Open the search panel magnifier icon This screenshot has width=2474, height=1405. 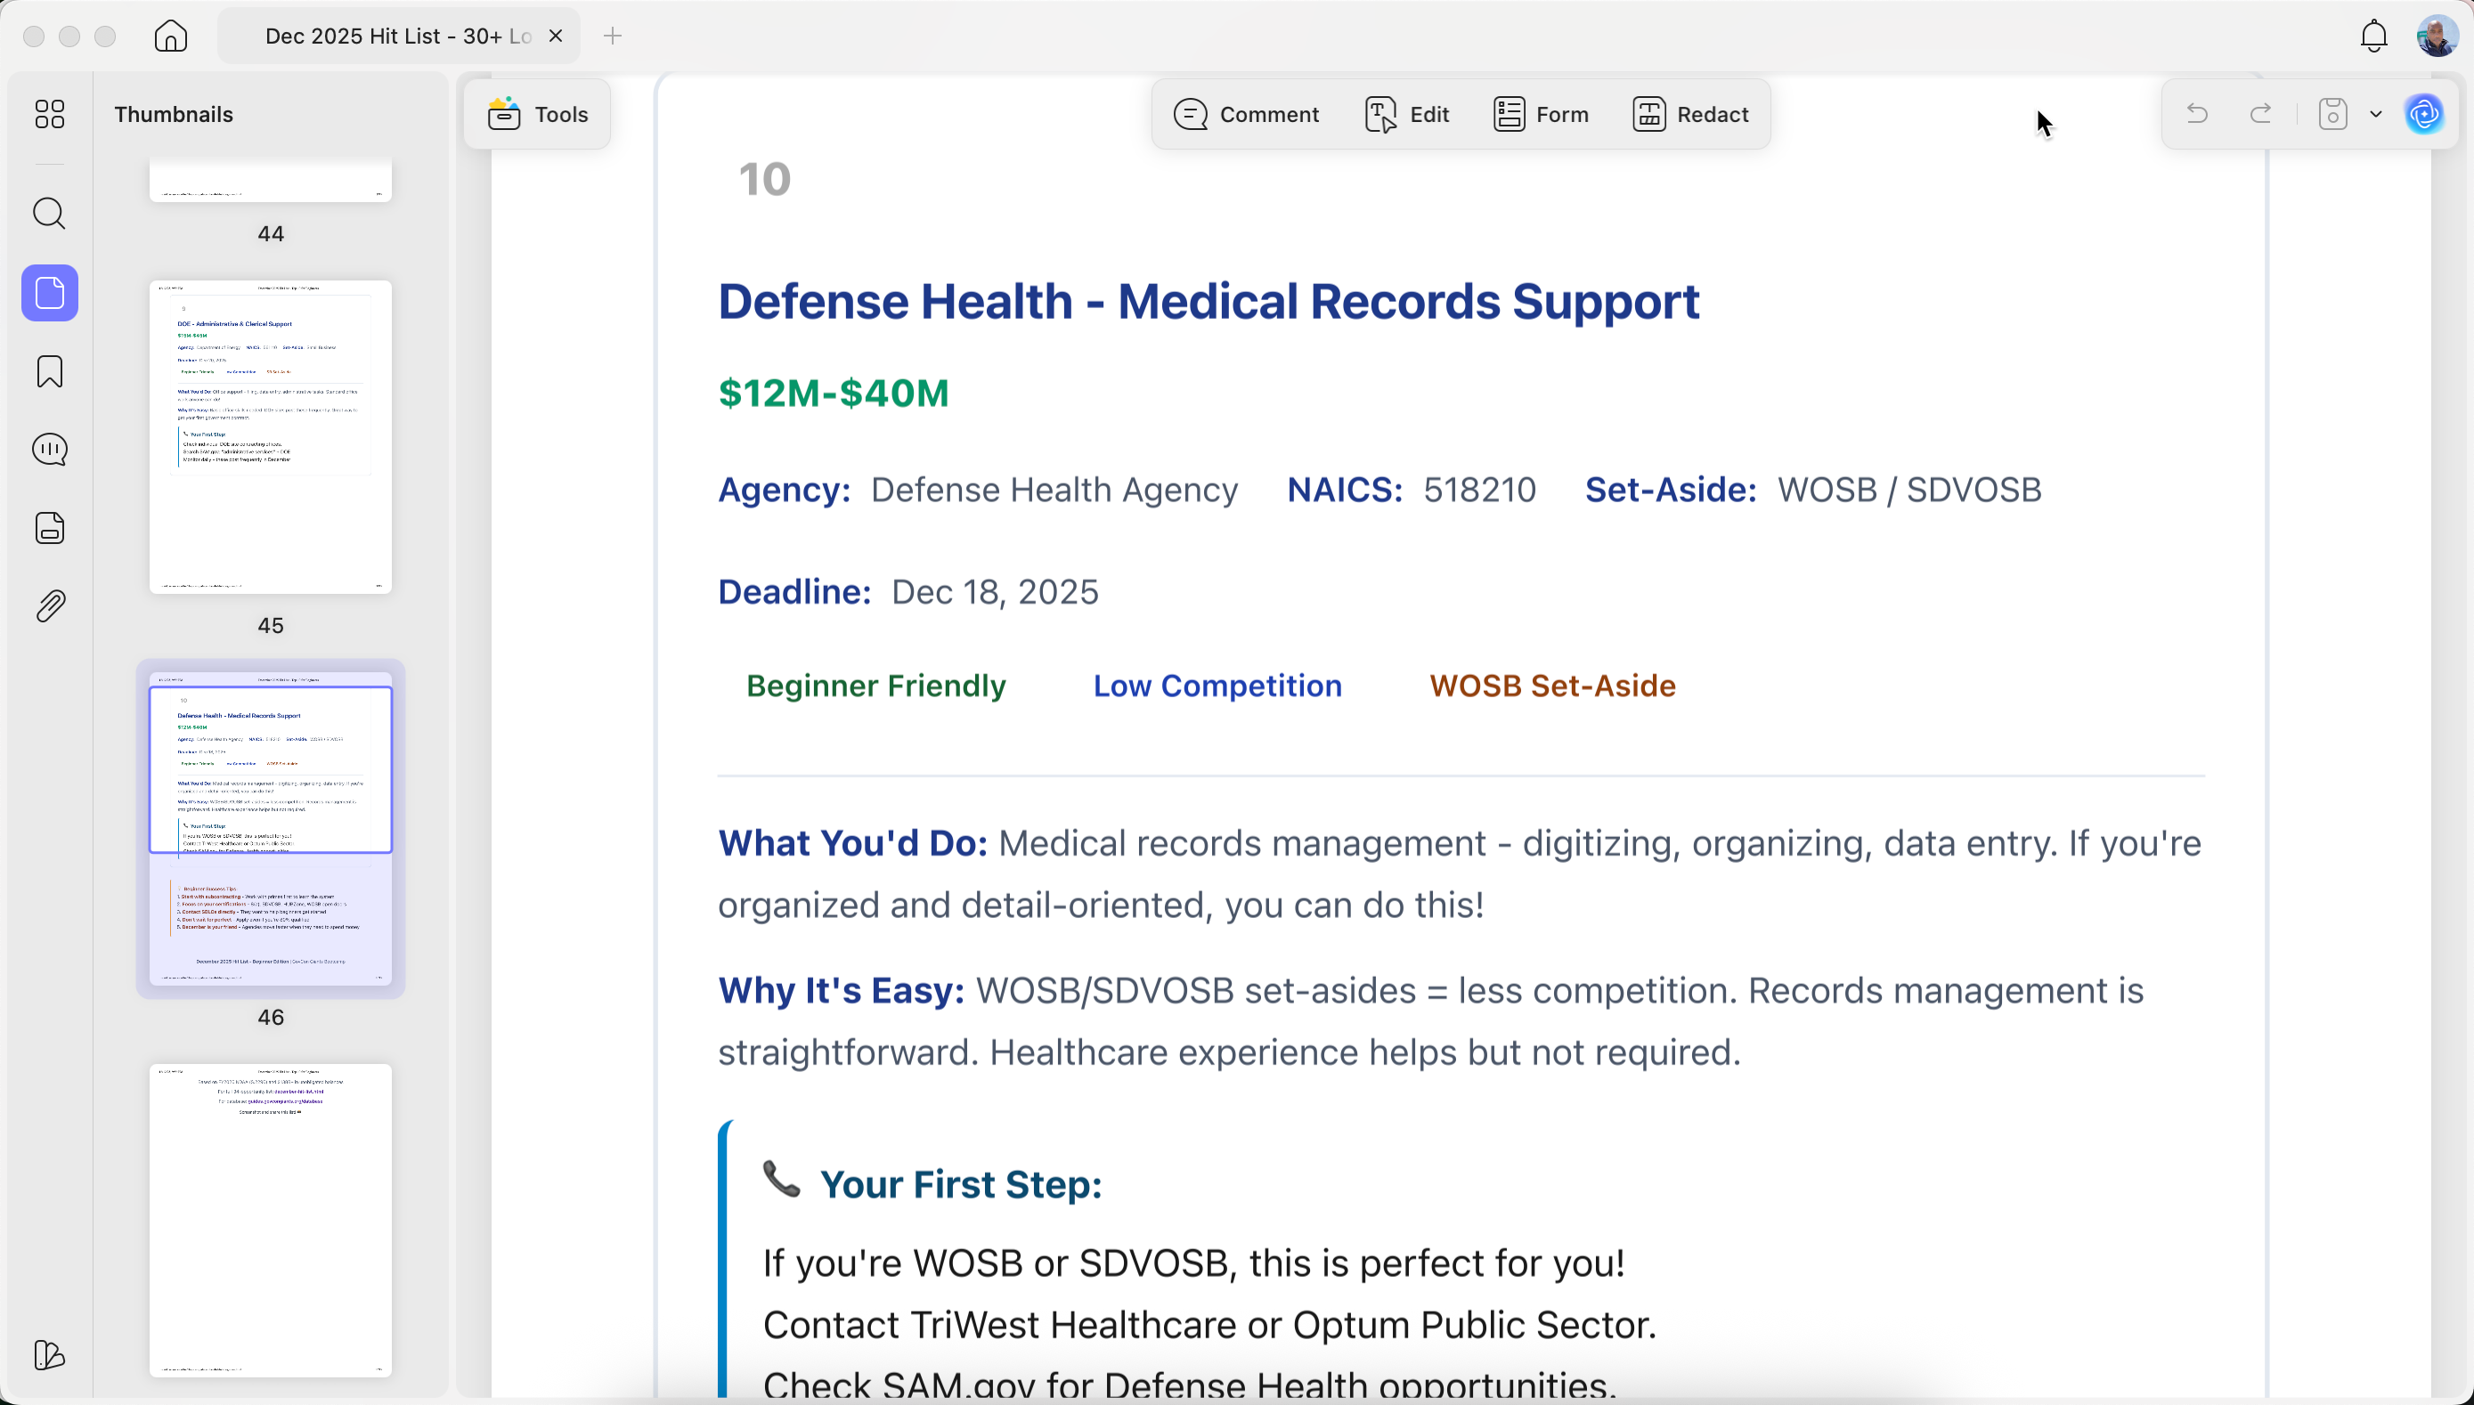tap(49, 214)
